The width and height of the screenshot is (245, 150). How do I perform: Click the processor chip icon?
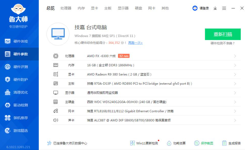point(56,56)
